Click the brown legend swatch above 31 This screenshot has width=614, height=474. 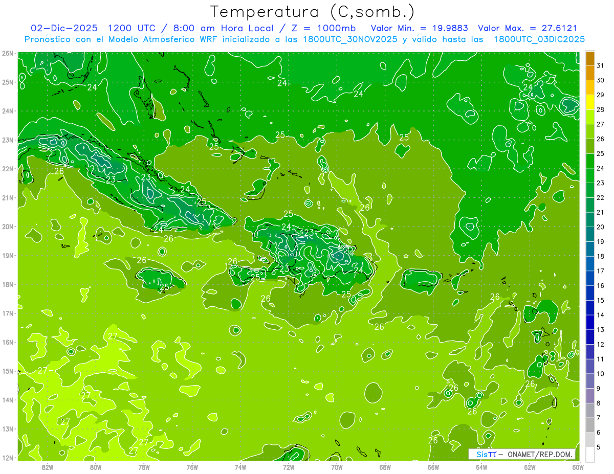click(x=590, y=59)
